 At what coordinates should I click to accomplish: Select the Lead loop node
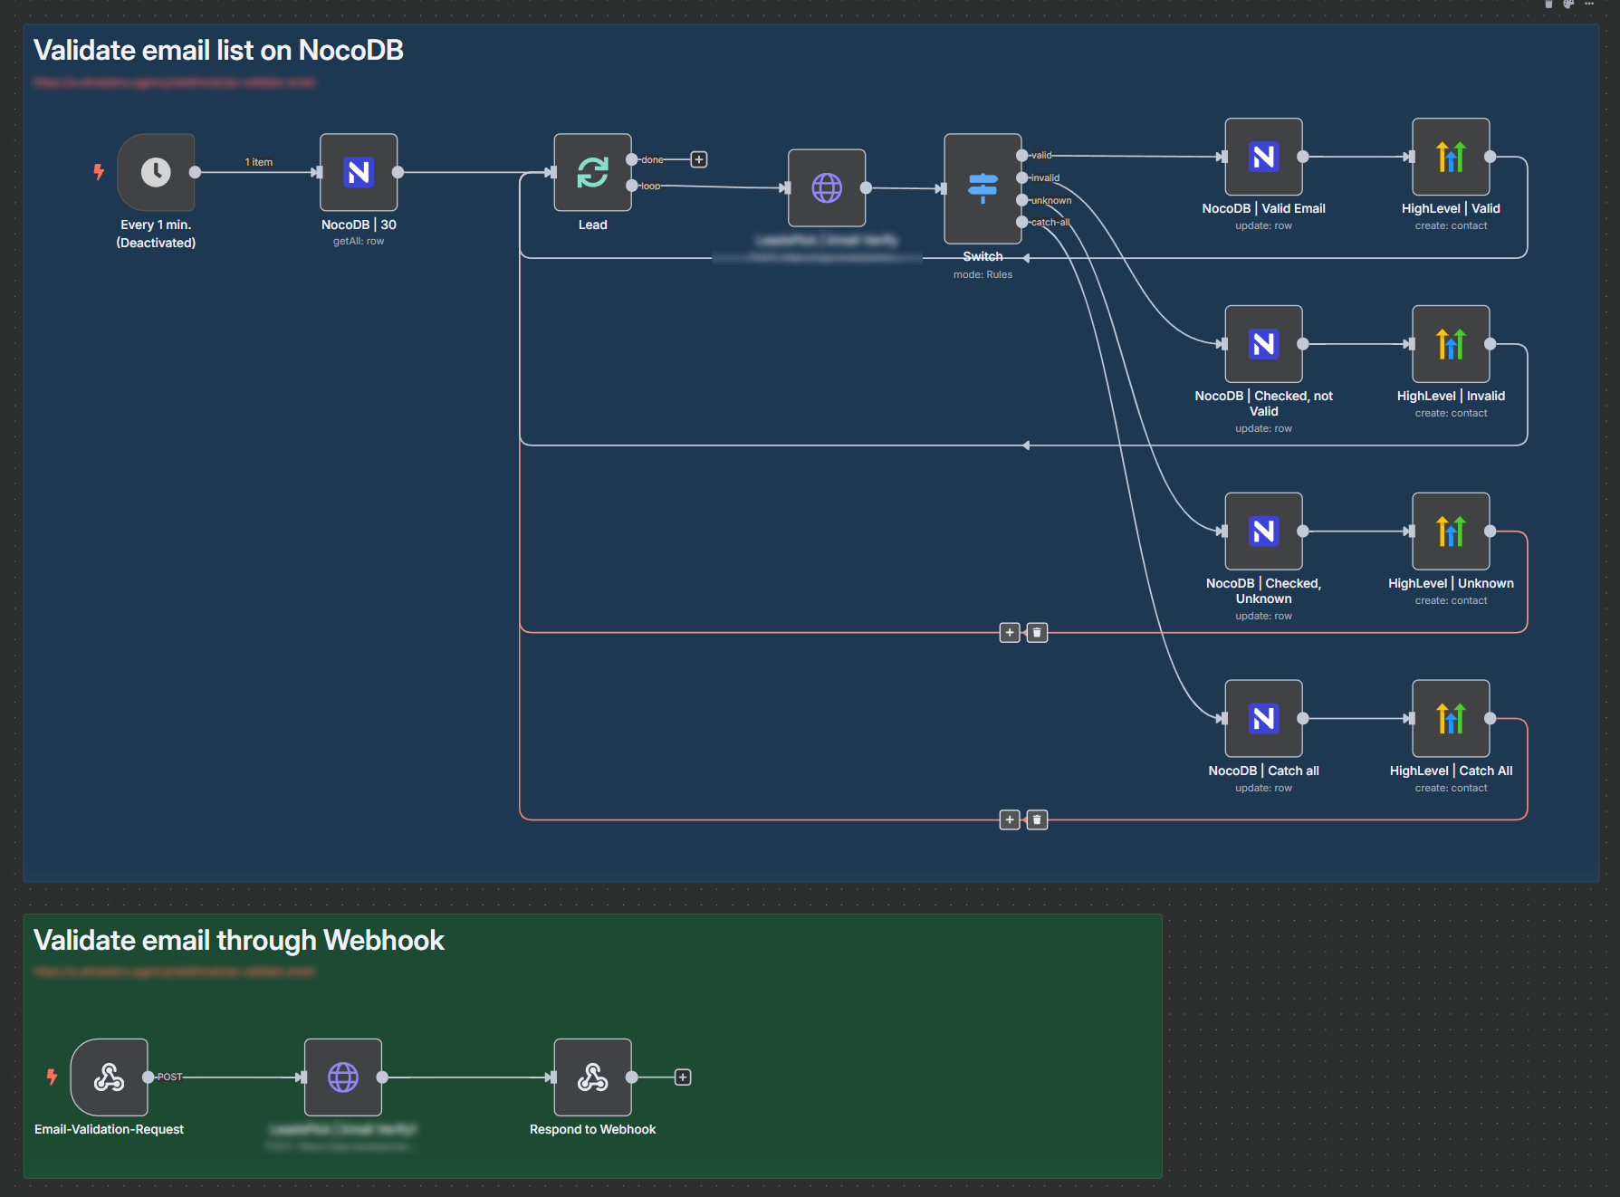[x=593, y=172]
